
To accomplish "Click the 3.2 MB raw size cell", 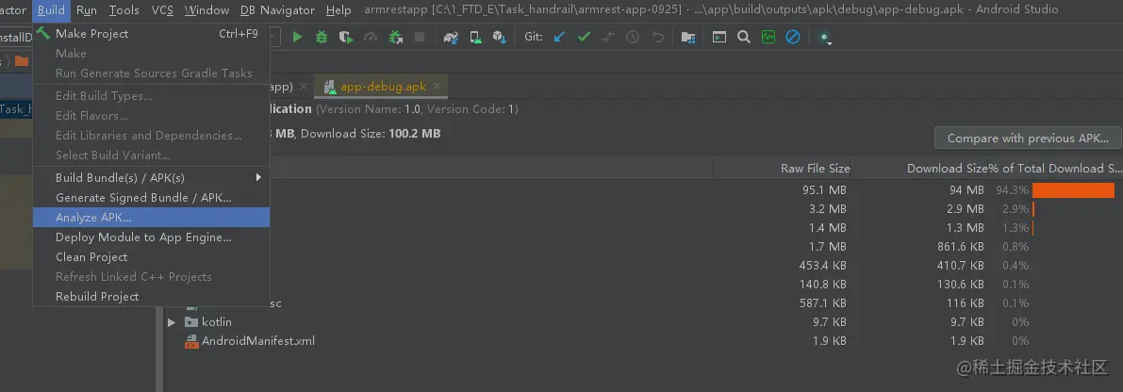I will [828, 209].
